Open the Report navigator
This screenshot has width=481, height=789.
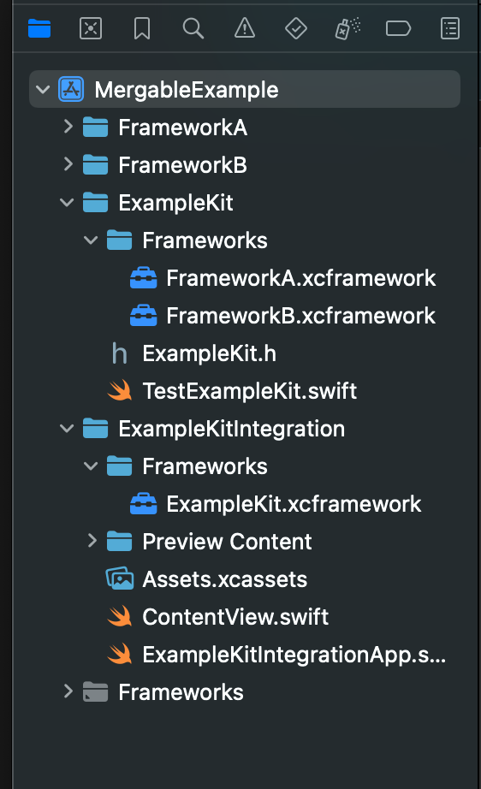[450, 29]
